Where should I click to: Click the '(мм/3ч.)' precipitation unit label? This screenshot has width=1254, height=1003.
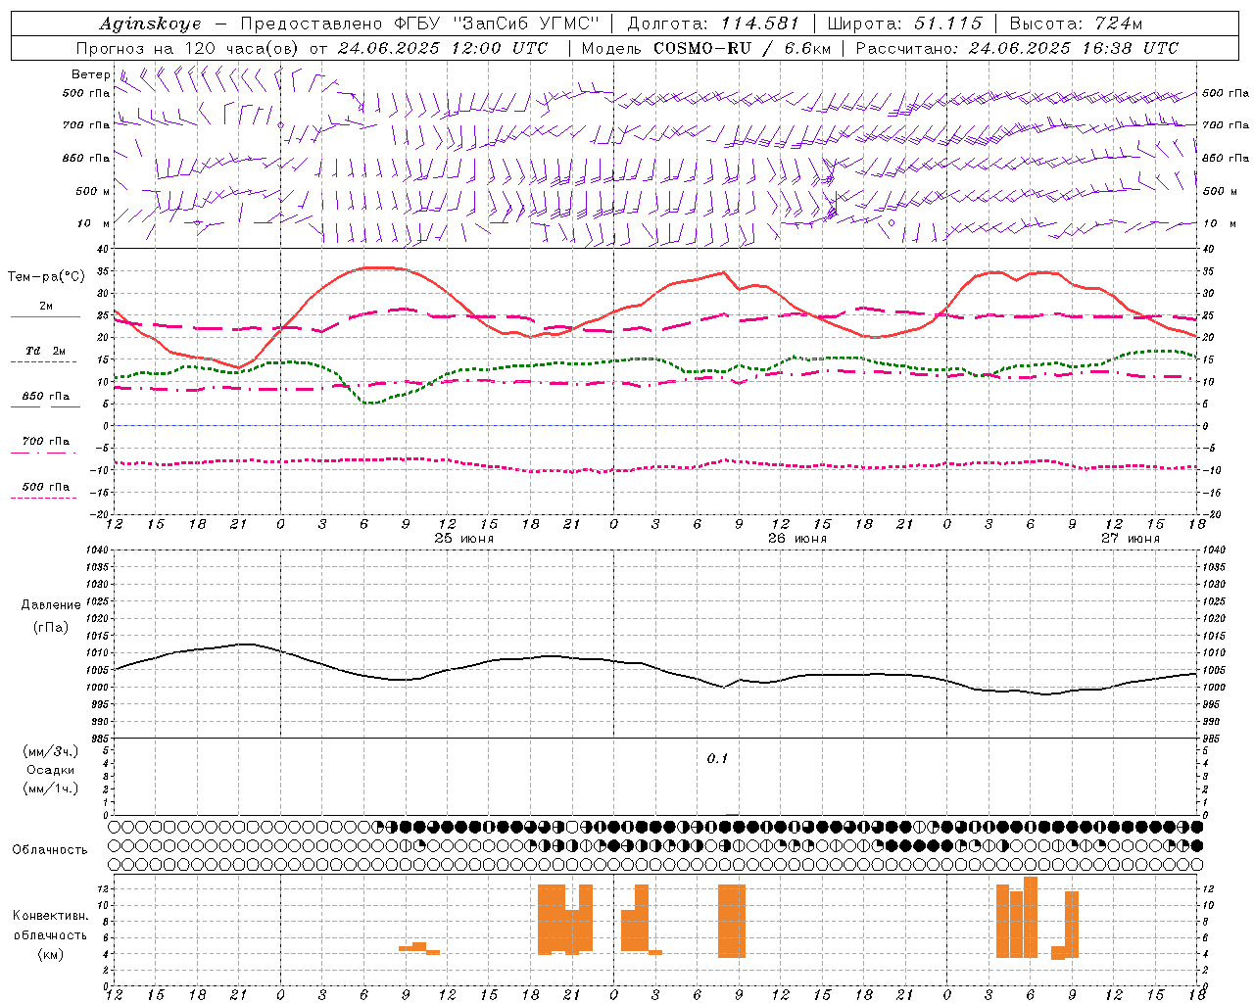tap(51, 752)
